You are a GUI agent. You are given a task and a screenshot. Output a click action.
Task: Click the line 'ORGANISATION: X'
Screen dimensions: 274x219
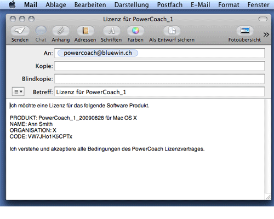33,130
